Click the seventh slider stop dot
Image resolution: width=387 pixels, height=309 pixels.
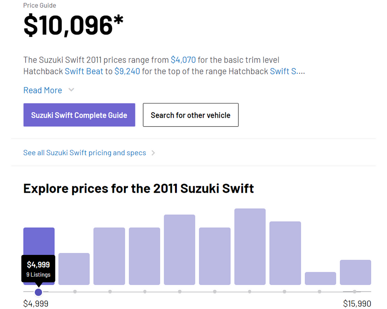point(250,292)
